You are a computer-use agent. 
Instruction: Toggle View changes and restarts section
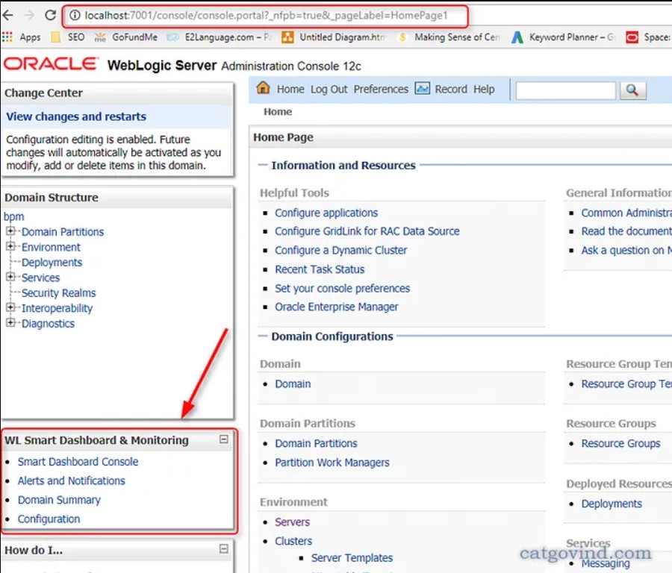[x=75, y=116]
